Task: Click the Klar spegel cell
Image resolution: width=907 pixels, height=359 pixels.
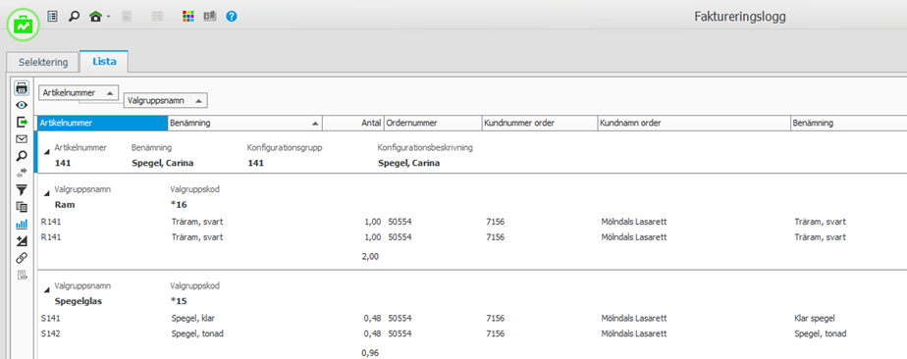Action: click(815, 318)
